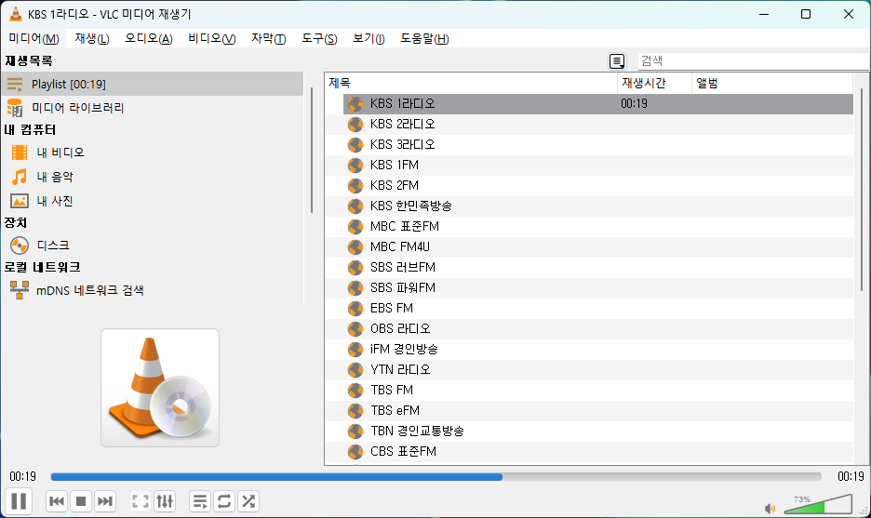Click the VLC cone album art thumbnail
This screenshot has width=871, height=518.
point(160,388)
